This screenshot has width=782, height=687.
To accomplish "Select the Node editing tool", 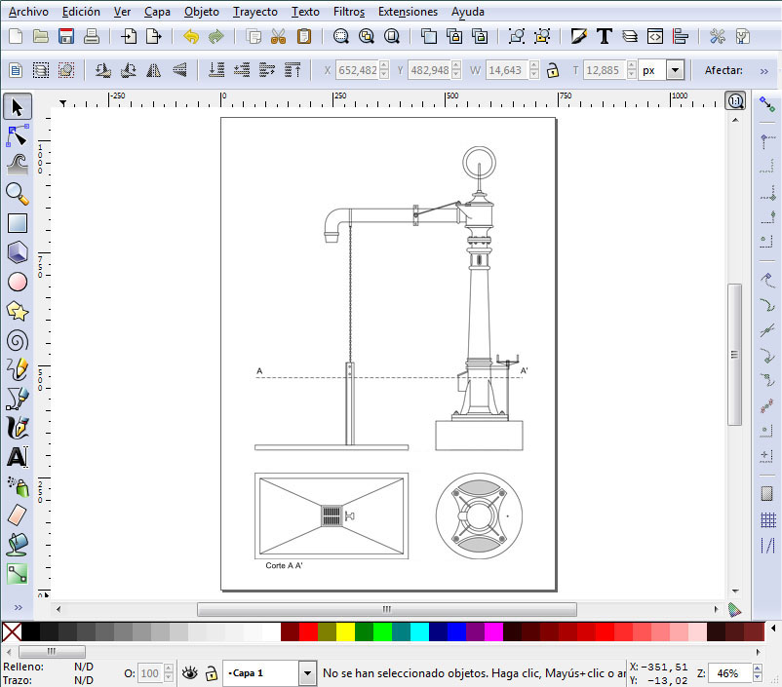I will coord(18,134).
